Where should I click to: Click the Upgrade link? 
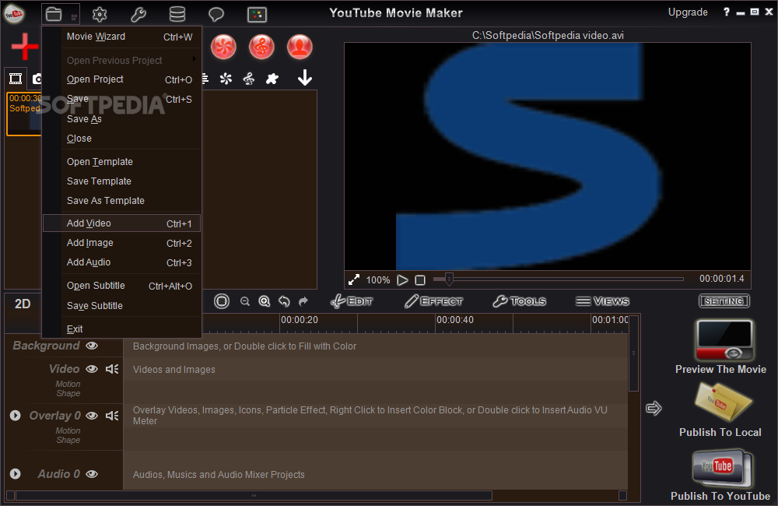pyautogui.click(x=688, y=12)
